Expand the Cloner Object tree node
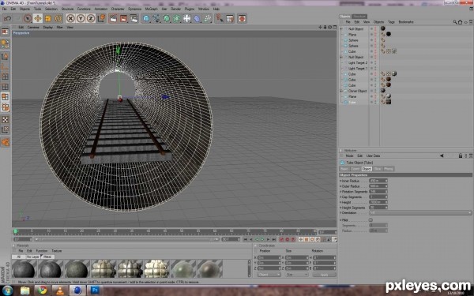Viewport: 474px width, 296px height. tap(341, 91)
